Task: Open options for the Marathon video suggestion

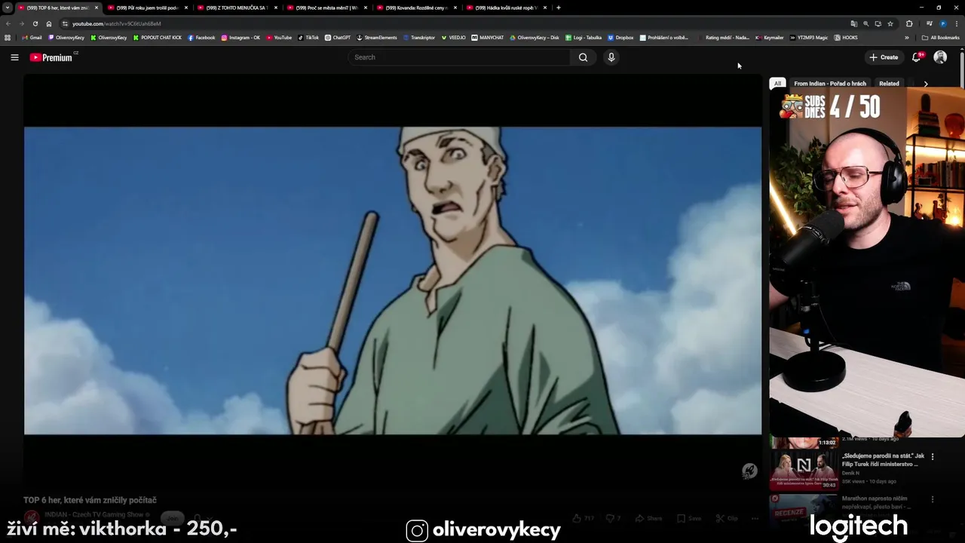Action: click(933, 499)
